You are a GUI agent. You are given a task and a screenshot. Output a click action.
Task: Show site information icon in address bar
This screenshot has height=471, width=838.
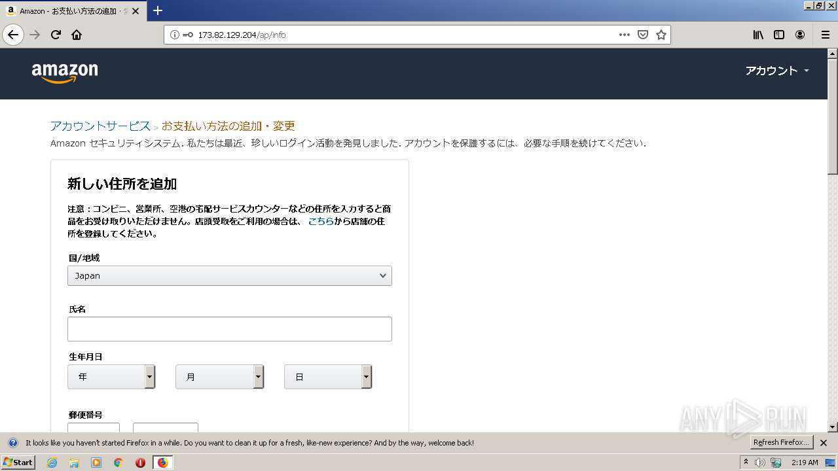[175, 35]
